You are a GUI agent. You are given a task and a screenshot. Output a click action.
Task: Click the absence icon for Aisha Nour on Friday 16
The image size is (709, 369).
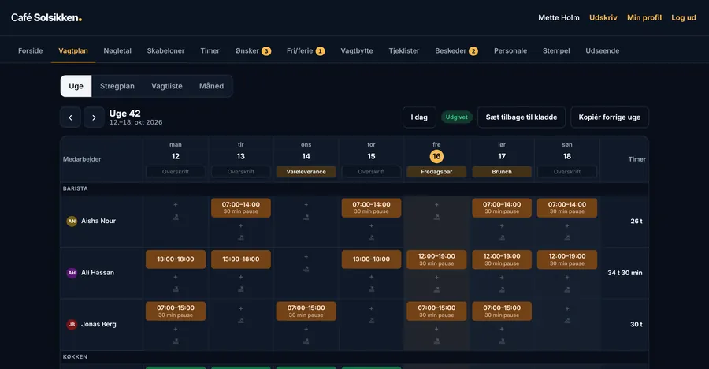(436, 218)
